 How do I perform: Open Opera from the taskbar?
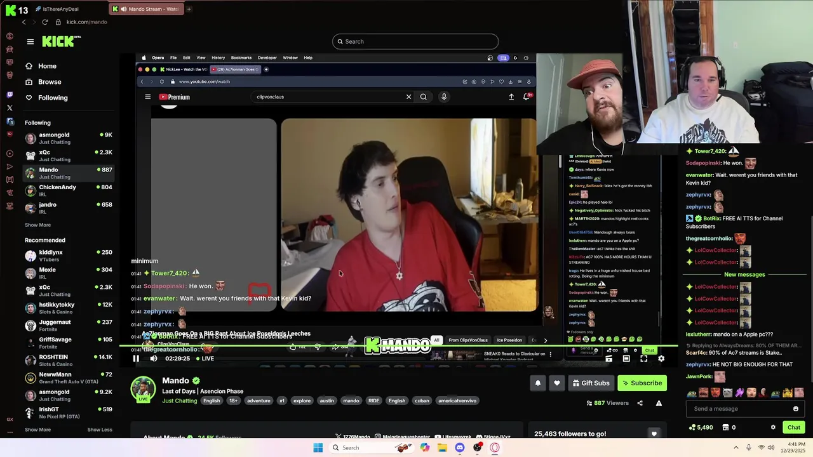point(495,447)
